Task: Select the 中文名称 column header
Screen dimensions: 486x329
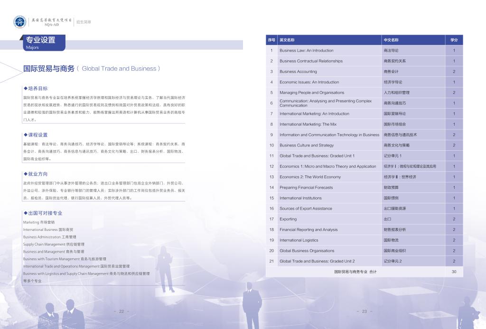Action: tap(391, 40)
